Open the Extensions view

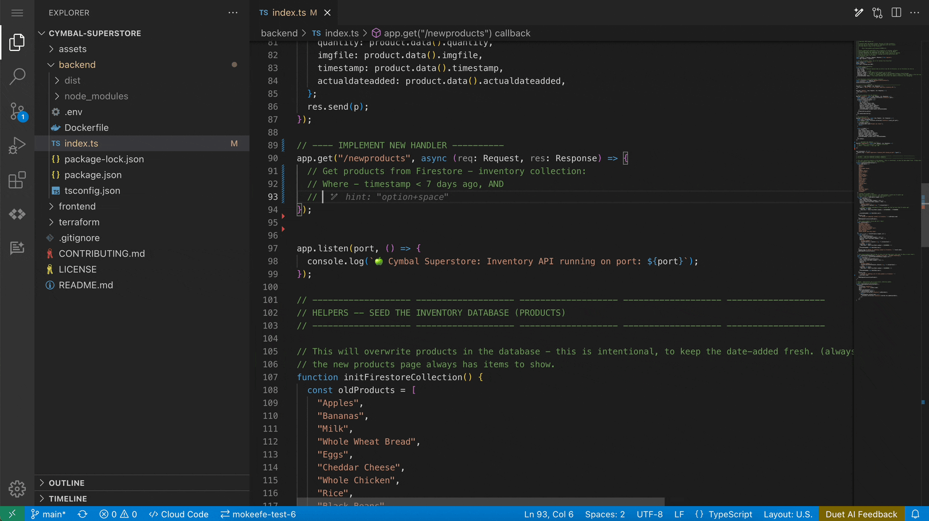(17, 180)
